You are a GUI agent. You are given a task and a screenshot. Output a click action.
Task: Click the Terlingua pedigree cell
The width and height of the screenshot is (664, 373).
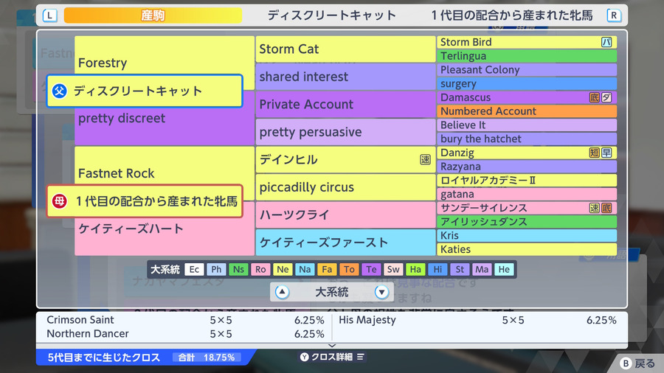tap(527, 56)
